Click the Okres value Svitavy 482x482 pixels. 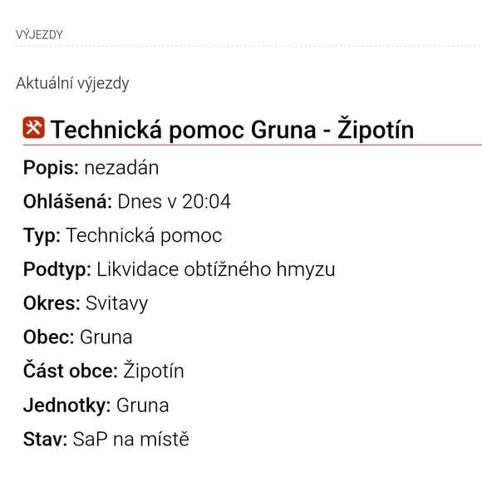click(117, 303)
